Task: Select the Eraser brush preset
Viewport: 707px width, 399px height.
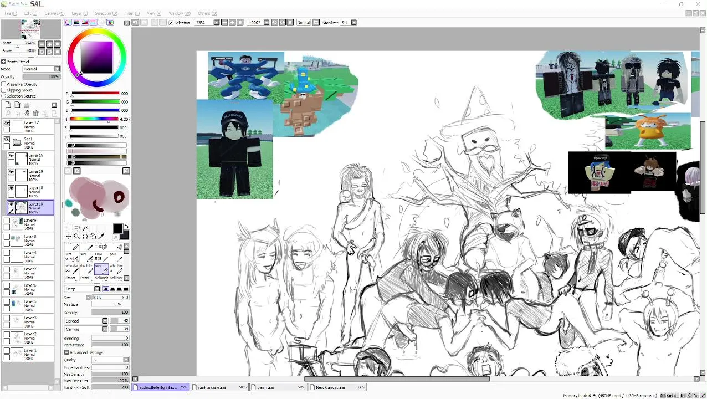Action: 72,278
